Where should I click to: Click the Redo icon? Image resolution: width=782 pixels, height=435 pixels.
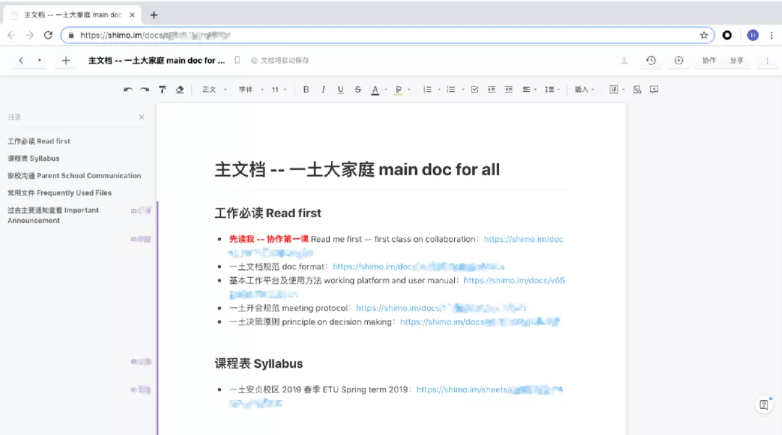click(146, 89)
